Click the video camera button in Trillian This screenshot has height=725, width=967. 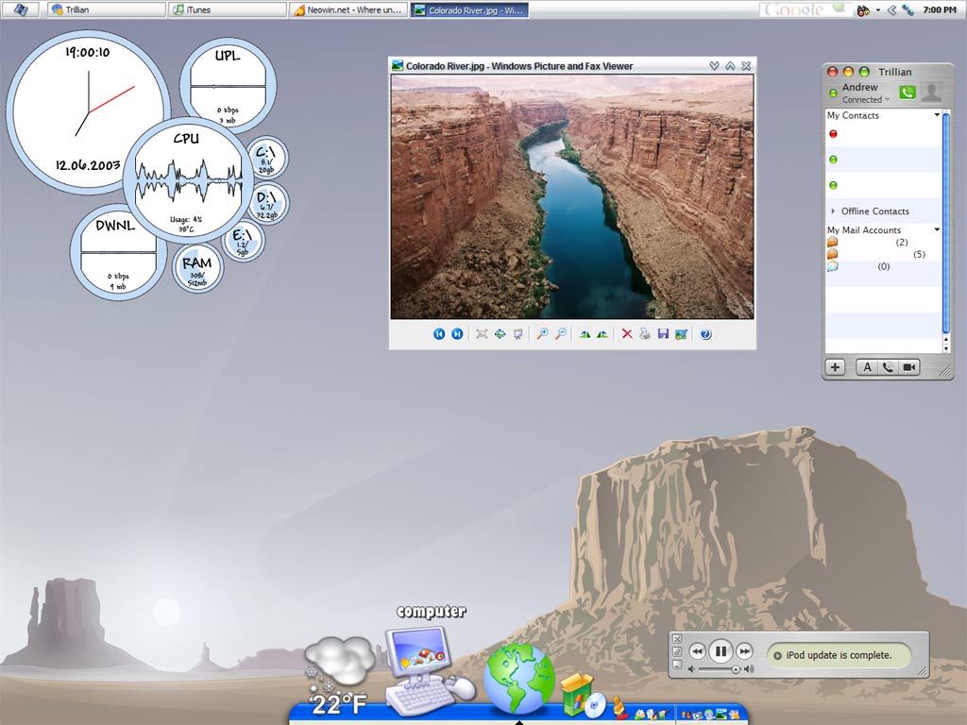(909, 367)
